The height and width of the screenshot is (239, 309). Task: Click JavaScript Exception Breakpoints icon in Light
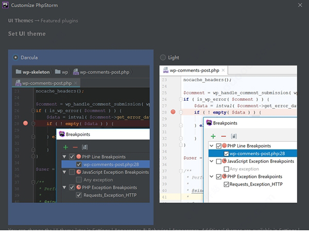(x=224, y=161)
